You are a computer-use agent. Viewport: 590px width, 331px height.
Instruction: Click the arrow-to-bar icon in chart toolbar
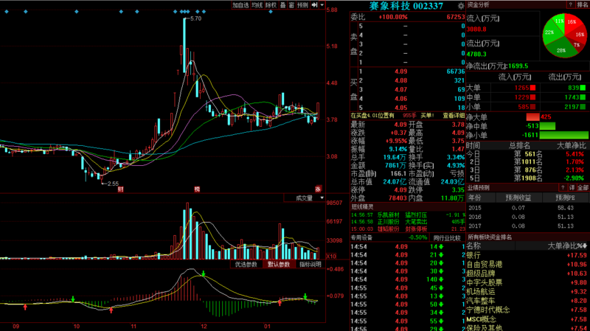314,5
